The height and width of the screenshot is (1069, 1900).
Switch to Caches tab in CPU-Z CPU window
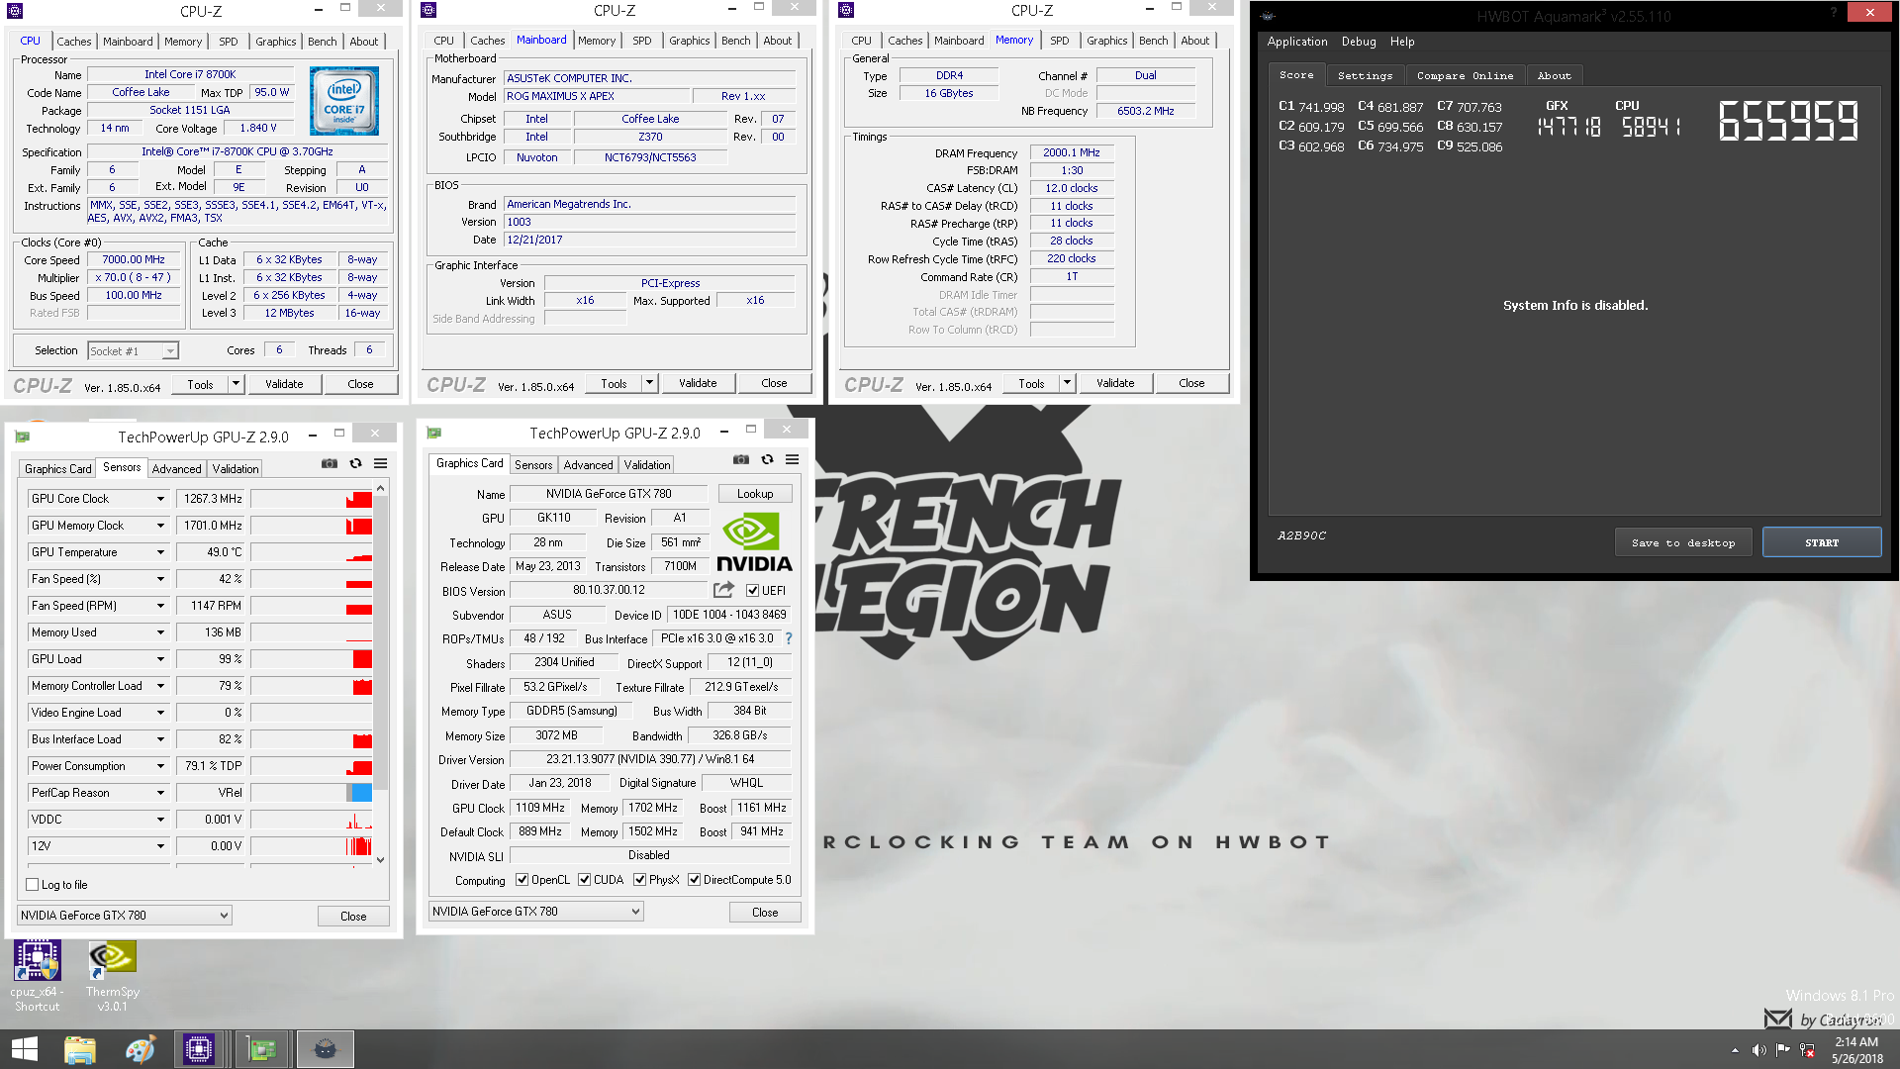(x=74, y=42)
